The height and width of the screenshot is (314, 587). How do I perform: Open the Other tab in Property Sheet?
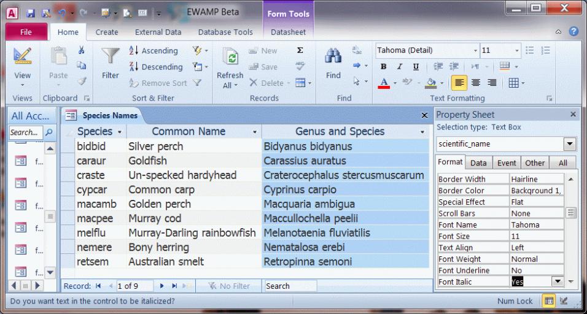point(535,163)
